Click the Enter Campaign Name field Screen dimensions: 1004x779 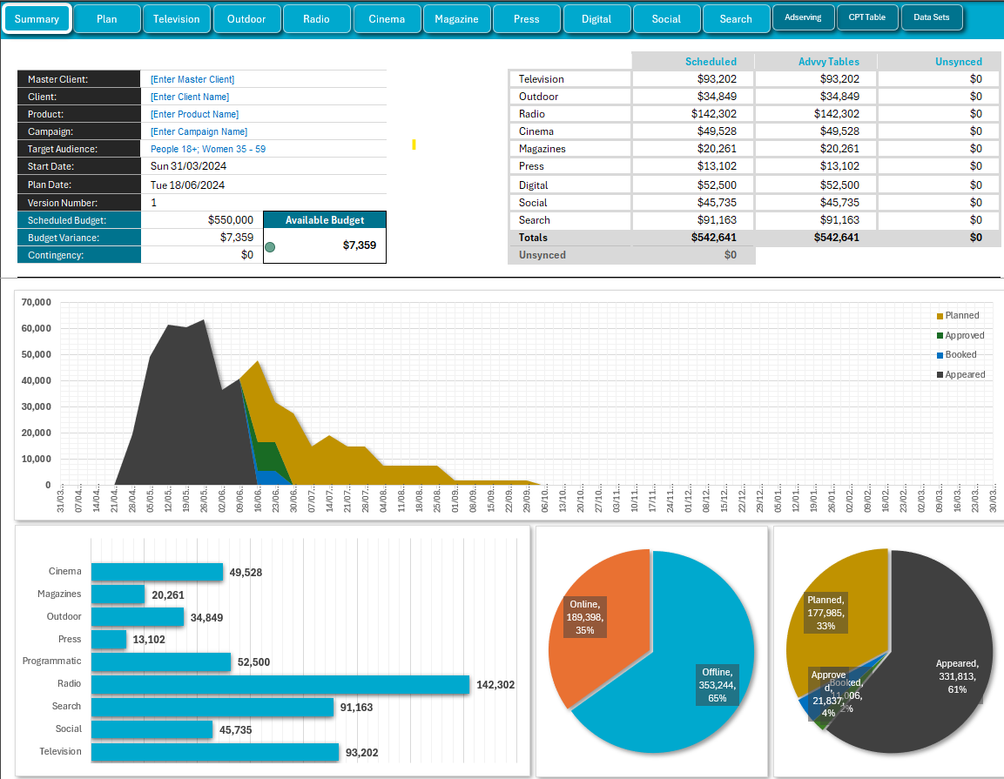click(x=199, y=131)
